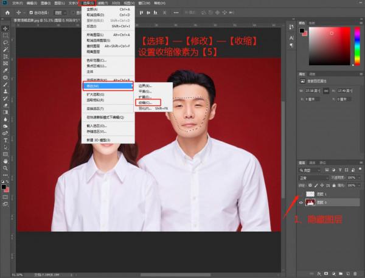The width and height of the screenshot is (365, 278).
Task: Open the Select (S) menu in menu bar
Action: point(88,3)
